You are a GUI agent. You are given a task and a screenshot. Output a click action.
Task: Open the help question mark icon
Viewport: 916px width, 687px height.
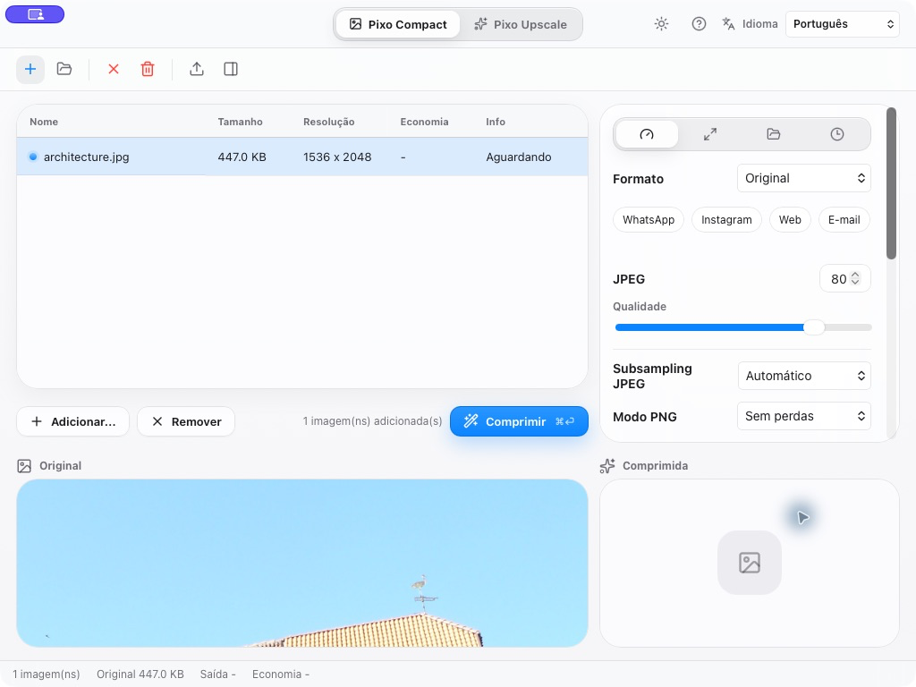(x=699, y=24)
